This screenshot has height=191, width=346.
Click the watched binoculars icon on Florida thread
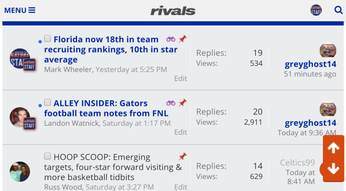(x=171, y=39)
